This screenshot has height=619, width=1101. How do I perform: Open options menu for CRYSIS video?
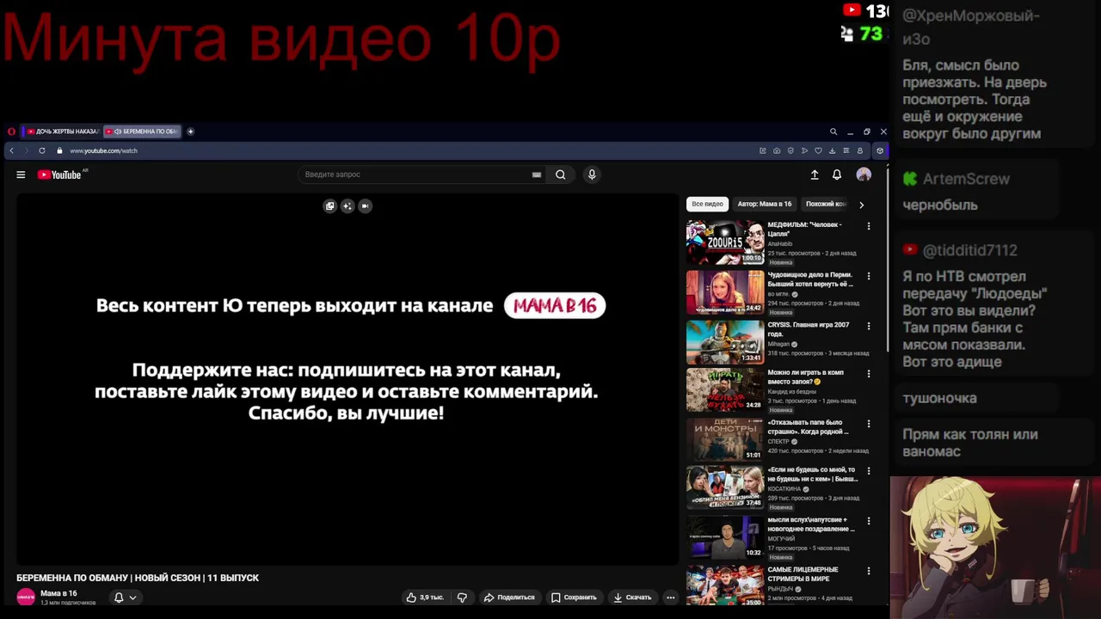tap(869, 326)
